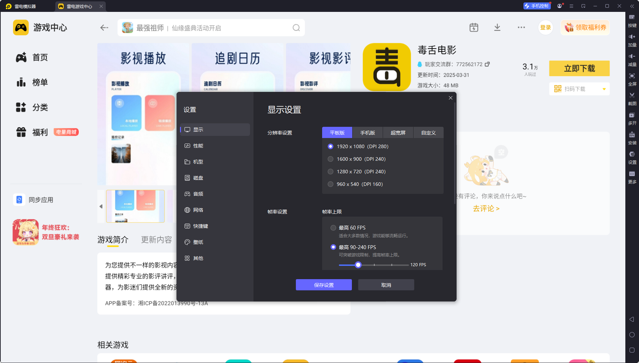Image resolution: width=639 pixels, height=363 pixels.
Task: Click the settings dialog vertical scrollbar
Action: (x=454, y=154)
